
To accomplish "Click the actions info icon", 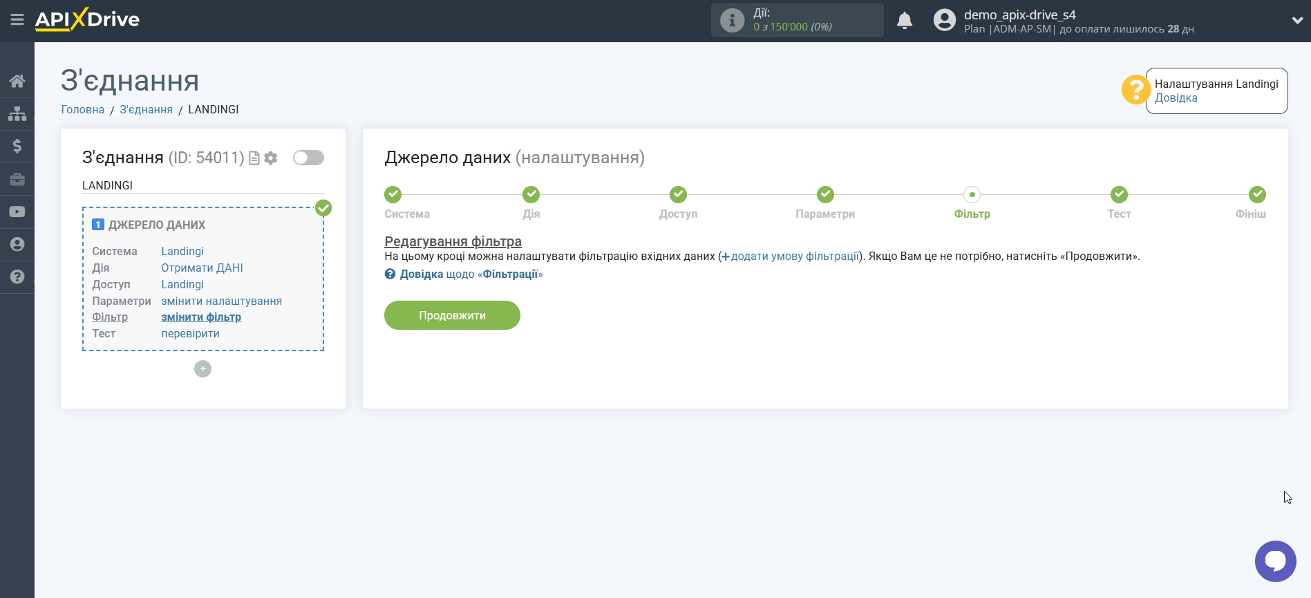I will [732, 20].
